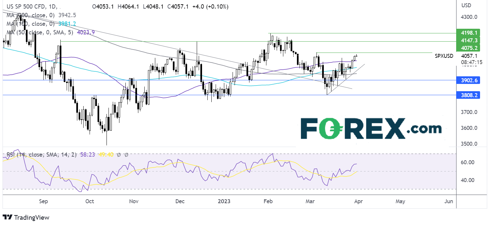Click the purple MA value 4023.9
Viewport: 492px width, 226px height.
[86, 32]
